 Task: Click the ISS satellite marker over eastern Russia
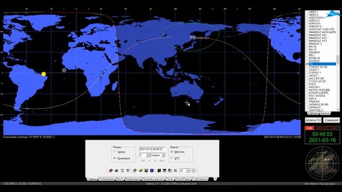(x=191, y=37)
